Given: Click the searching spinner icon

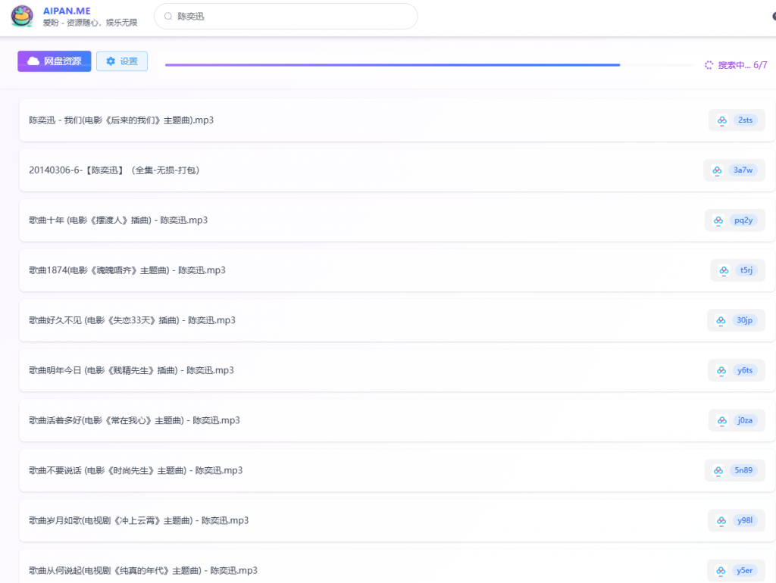Looking at the screenshot, I should (709, 65).
